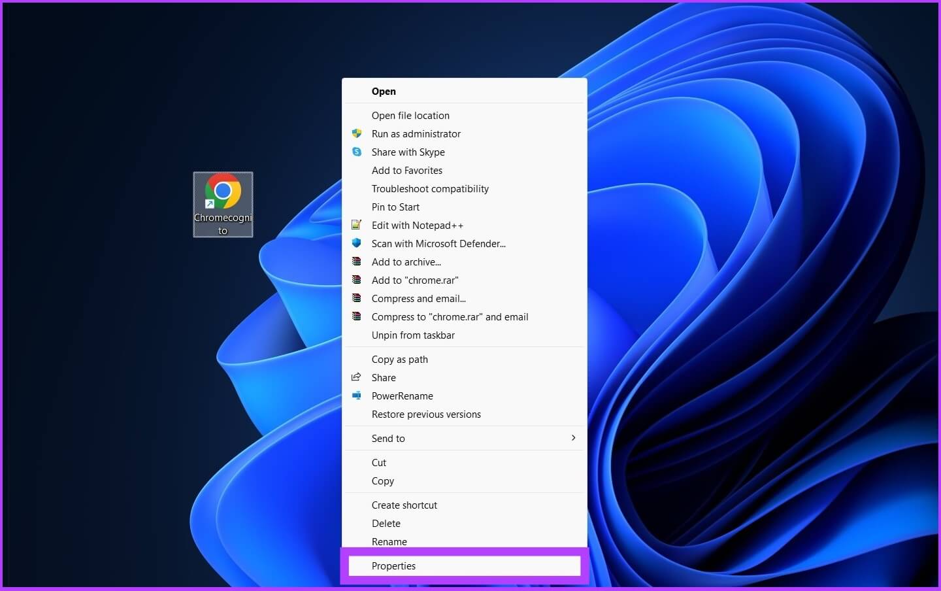The height and width of the screenshot is (591, 941).
Task: Choose Open from the context menu
Action: (465, 92)
